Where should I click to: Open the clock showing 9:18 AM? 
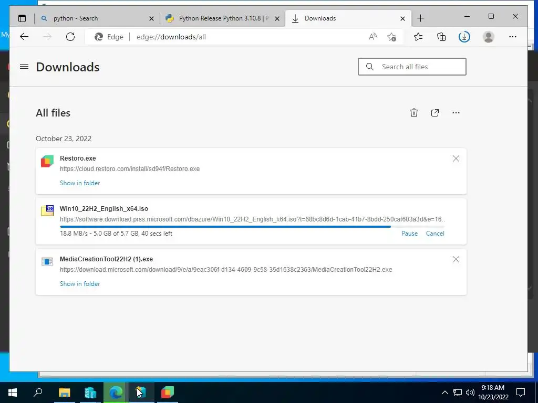click(x=493, y=393)
